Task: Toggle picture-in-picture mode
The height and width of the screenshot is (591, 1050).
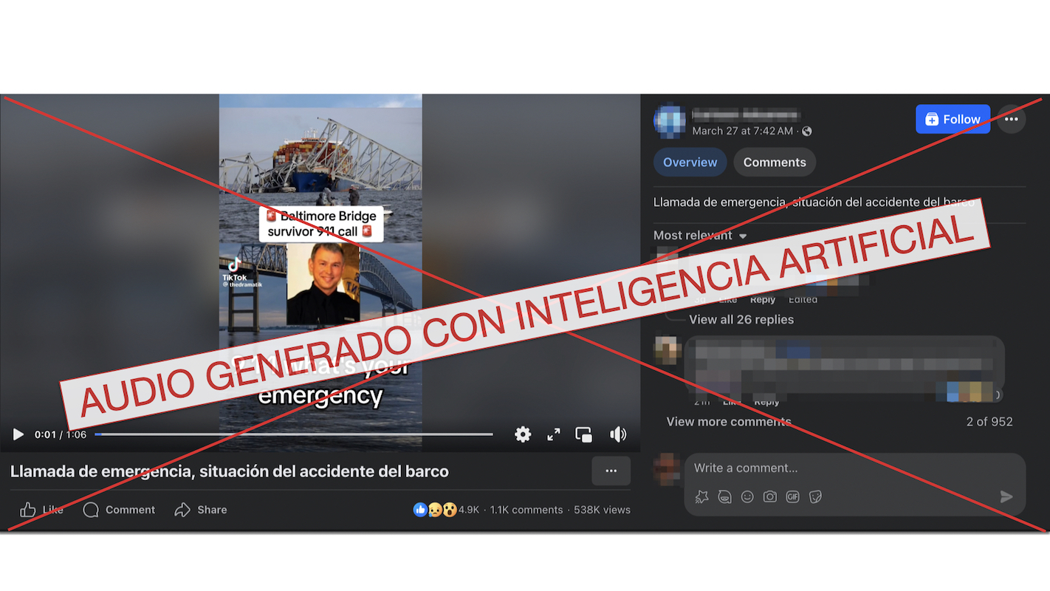Action: click(583, 434)
